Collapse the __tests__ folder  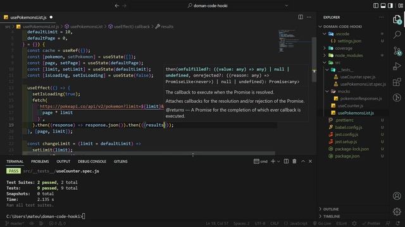[x=327, y=70]
